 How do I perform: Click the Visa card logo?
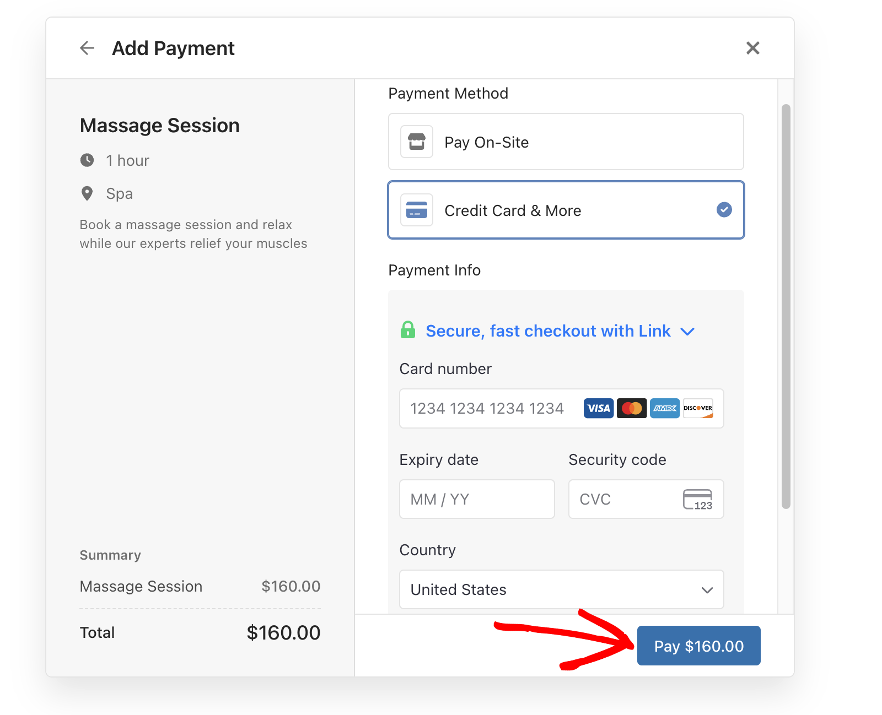(x=599, y=408)
